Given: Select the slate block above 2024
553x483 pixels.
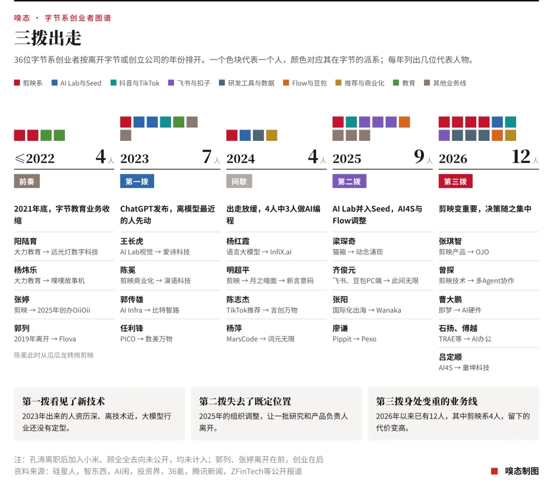Looking at the screenshot, I should [x=258, y=135].
